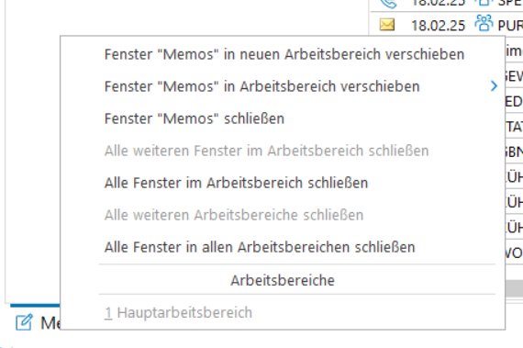
Task: Expand the submenu chevron arrow
Action: point(494,86)
